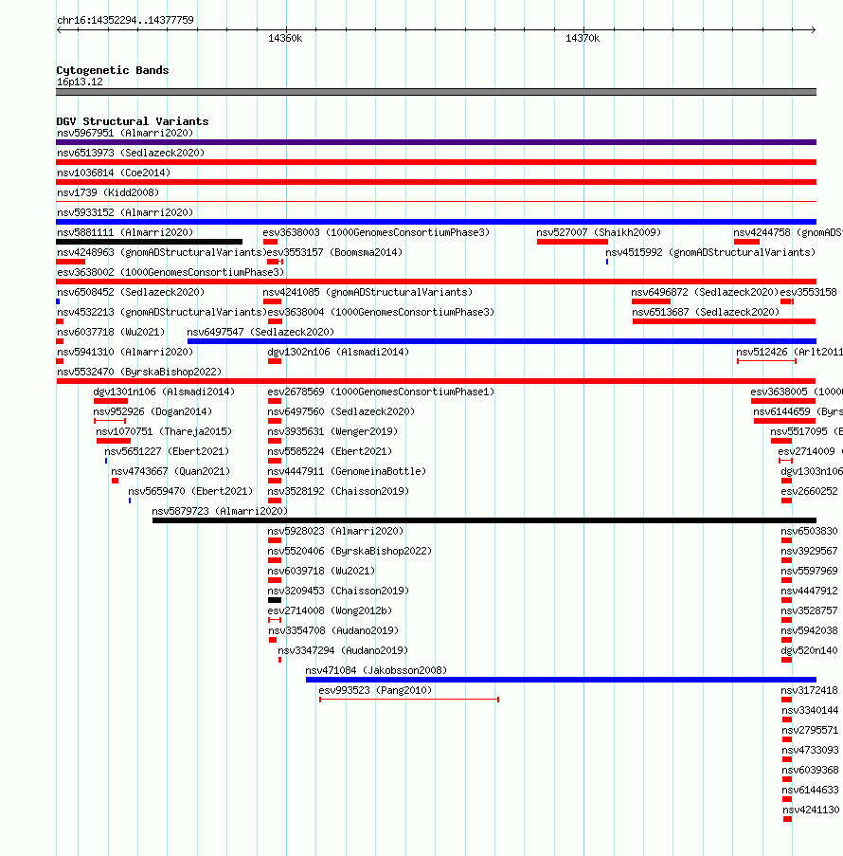Click black bar under nsv5881111 (Almarri2020)
This screenshot has height=856, width=843.
pos(149,242)
